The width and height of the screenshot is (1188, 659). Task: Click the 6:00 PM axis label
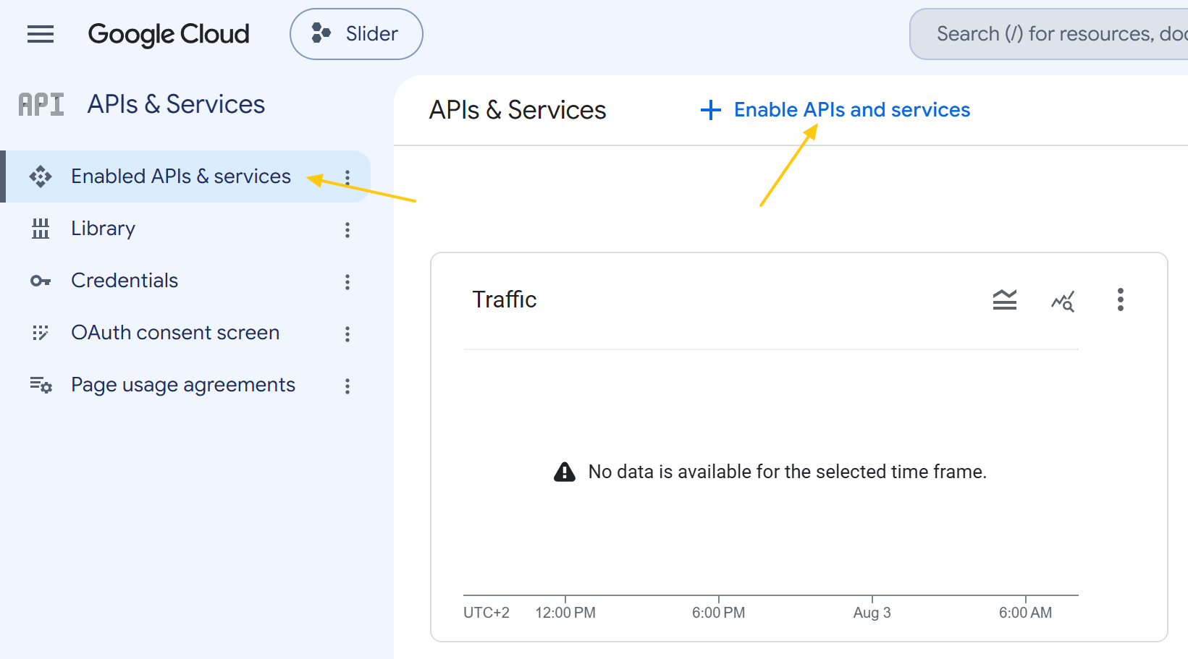pyautogui.click(x=719, y=613)
